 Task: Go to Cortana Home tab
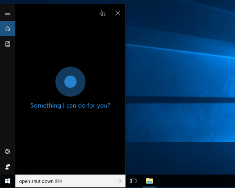[x=8, y=29]
